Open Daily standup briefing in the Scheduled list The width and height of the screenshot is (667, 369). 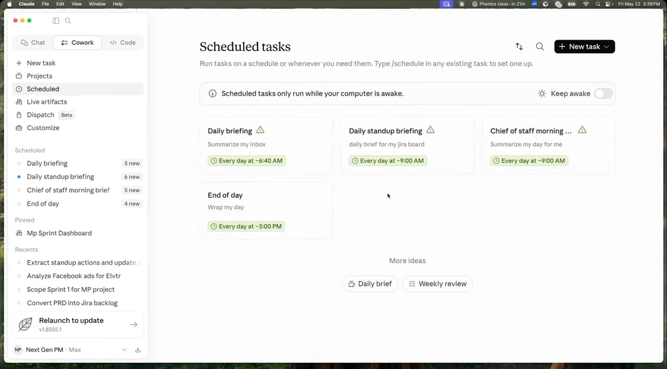point(78,177)
